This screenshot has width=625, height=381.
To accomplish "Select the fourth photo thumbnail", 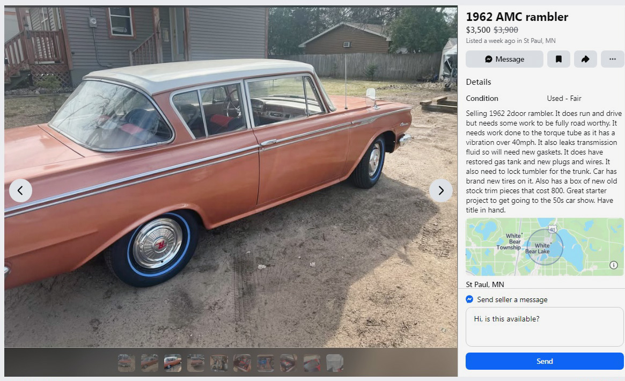I will point(196,363).
